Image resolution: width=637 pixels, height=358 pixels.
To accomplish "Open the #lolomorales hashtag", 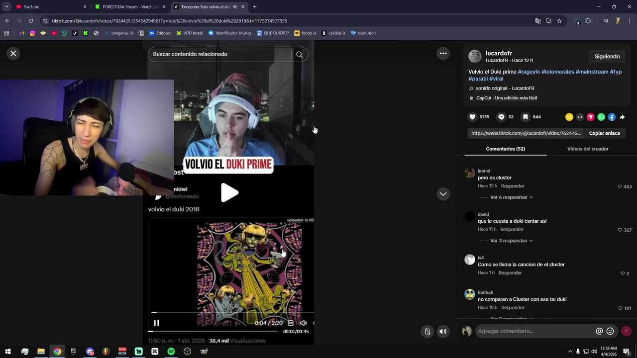I will point(558,72).
